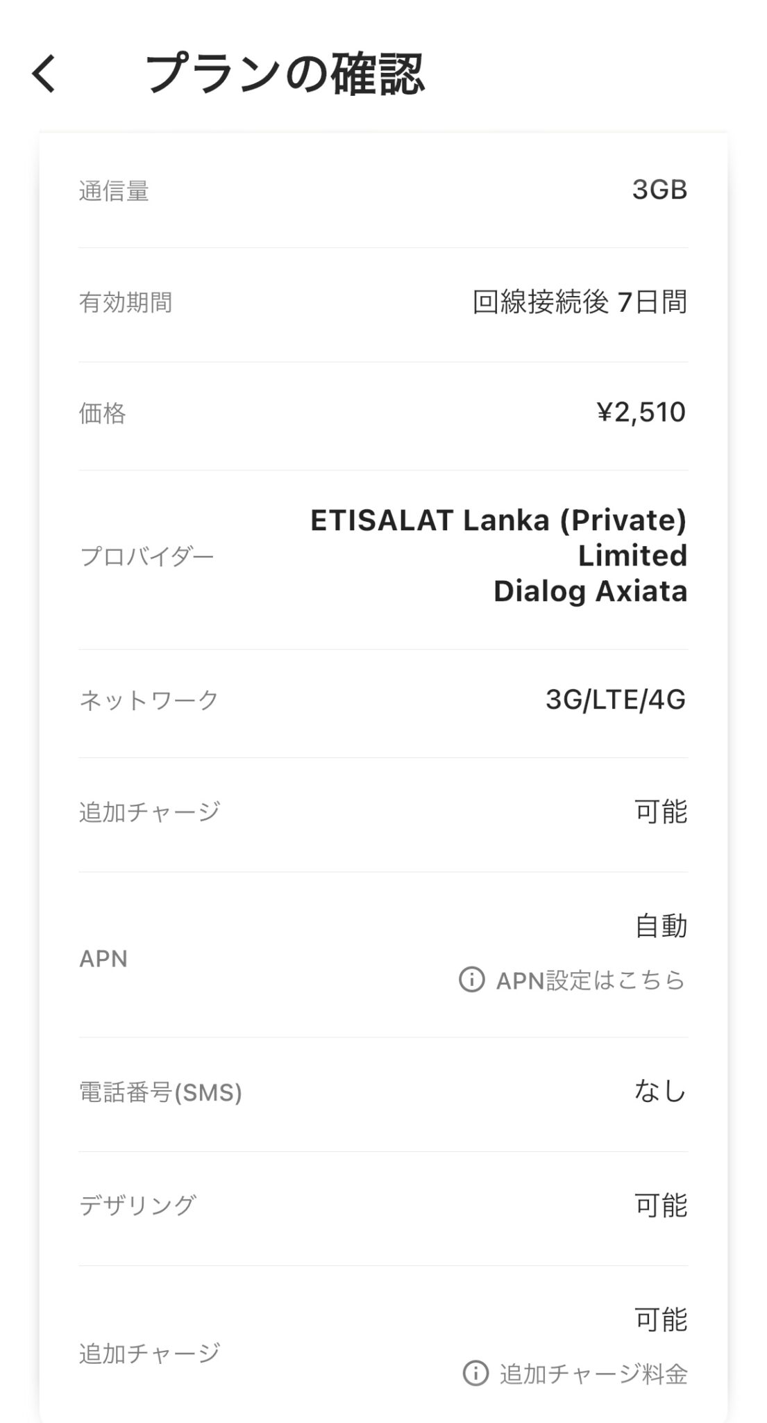This screenshot has width=767, height=1423.
Task: Click the 自動 APN value
Action: tap(661, 926)
